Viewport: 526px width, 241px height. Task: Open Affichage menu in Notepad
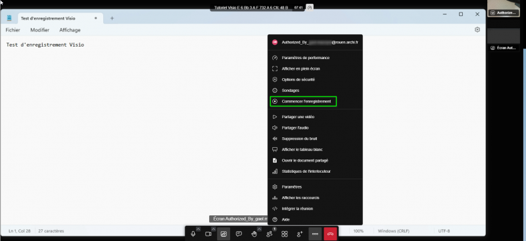pos(70,30)
